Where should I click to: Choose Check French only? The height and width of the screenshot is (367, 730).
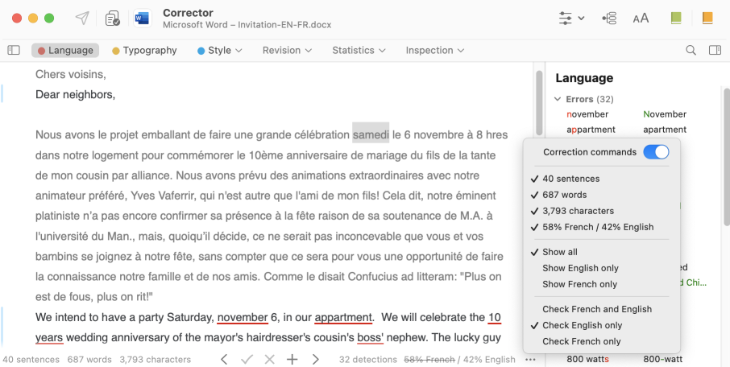601,341
